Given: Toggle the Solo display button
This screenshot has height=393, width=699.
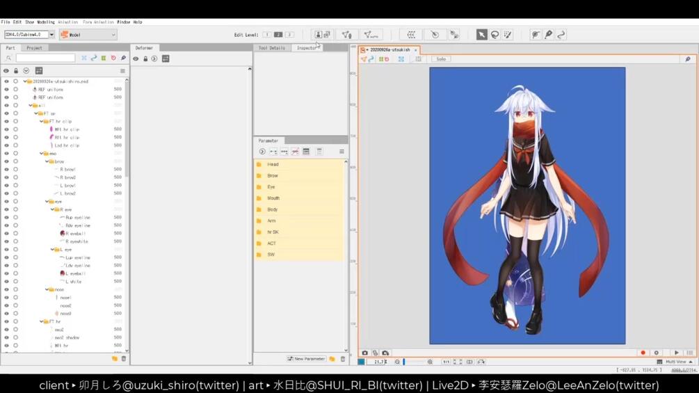Looking at the screenshot, I should pyautogui.click(x=441, y=59).
